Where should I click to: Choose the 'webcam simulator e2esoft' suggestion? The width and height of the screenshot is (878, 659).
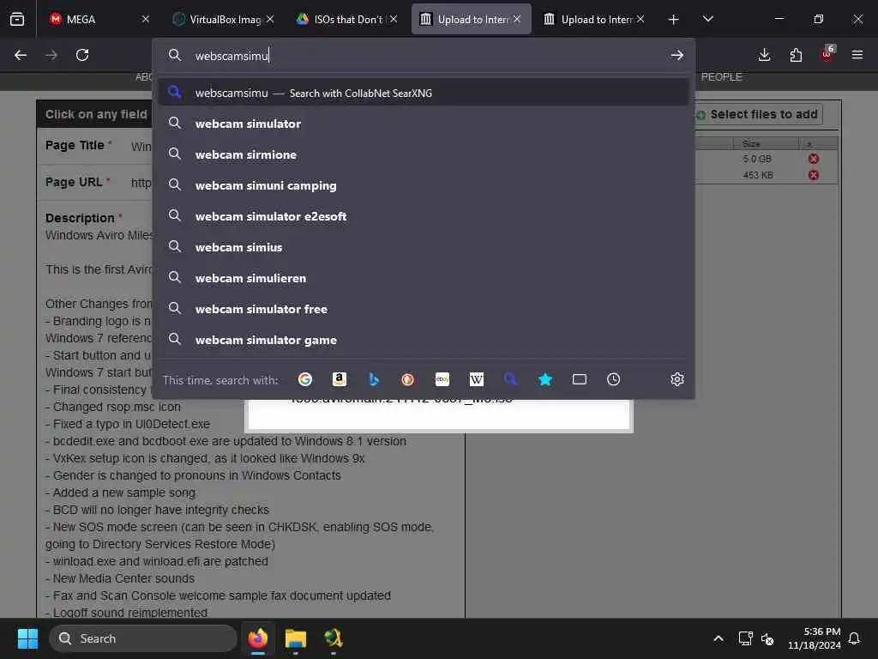(424, 216)
